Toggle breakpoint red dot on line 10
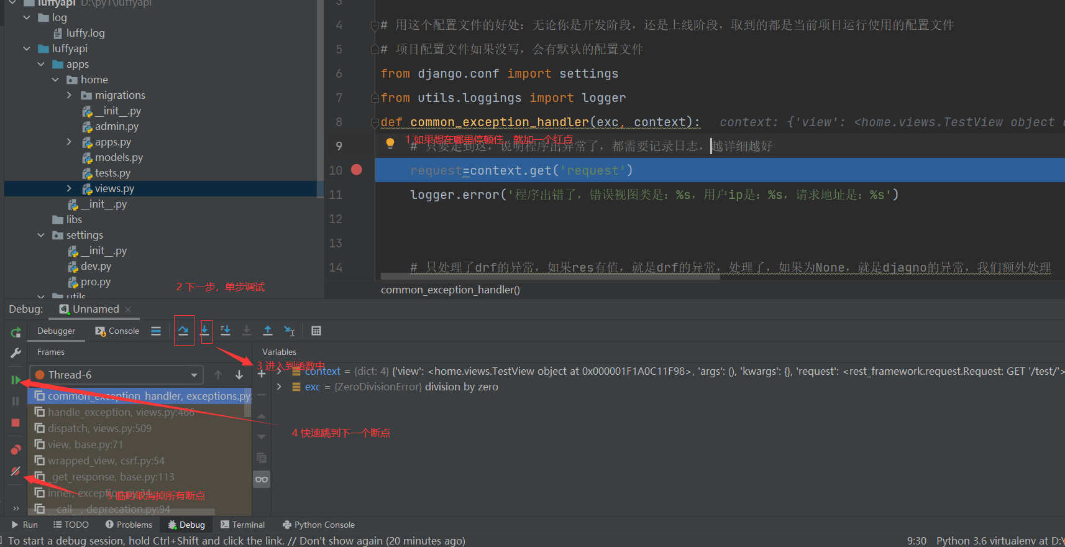 click(x=357, y=170)
